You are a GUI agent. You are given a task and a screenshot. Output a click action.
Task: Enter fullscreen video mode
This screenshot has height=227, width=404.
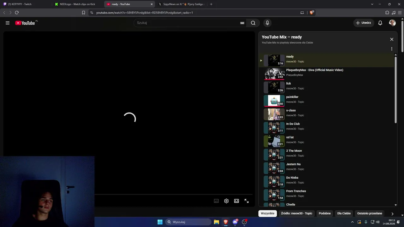click(247, 201)
